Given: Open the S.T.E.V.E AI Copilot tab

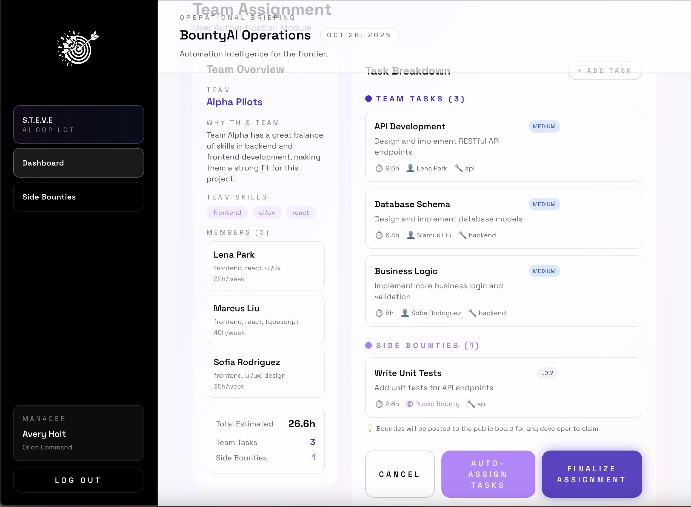Looking at the screenshot, I should pos(79,124).
